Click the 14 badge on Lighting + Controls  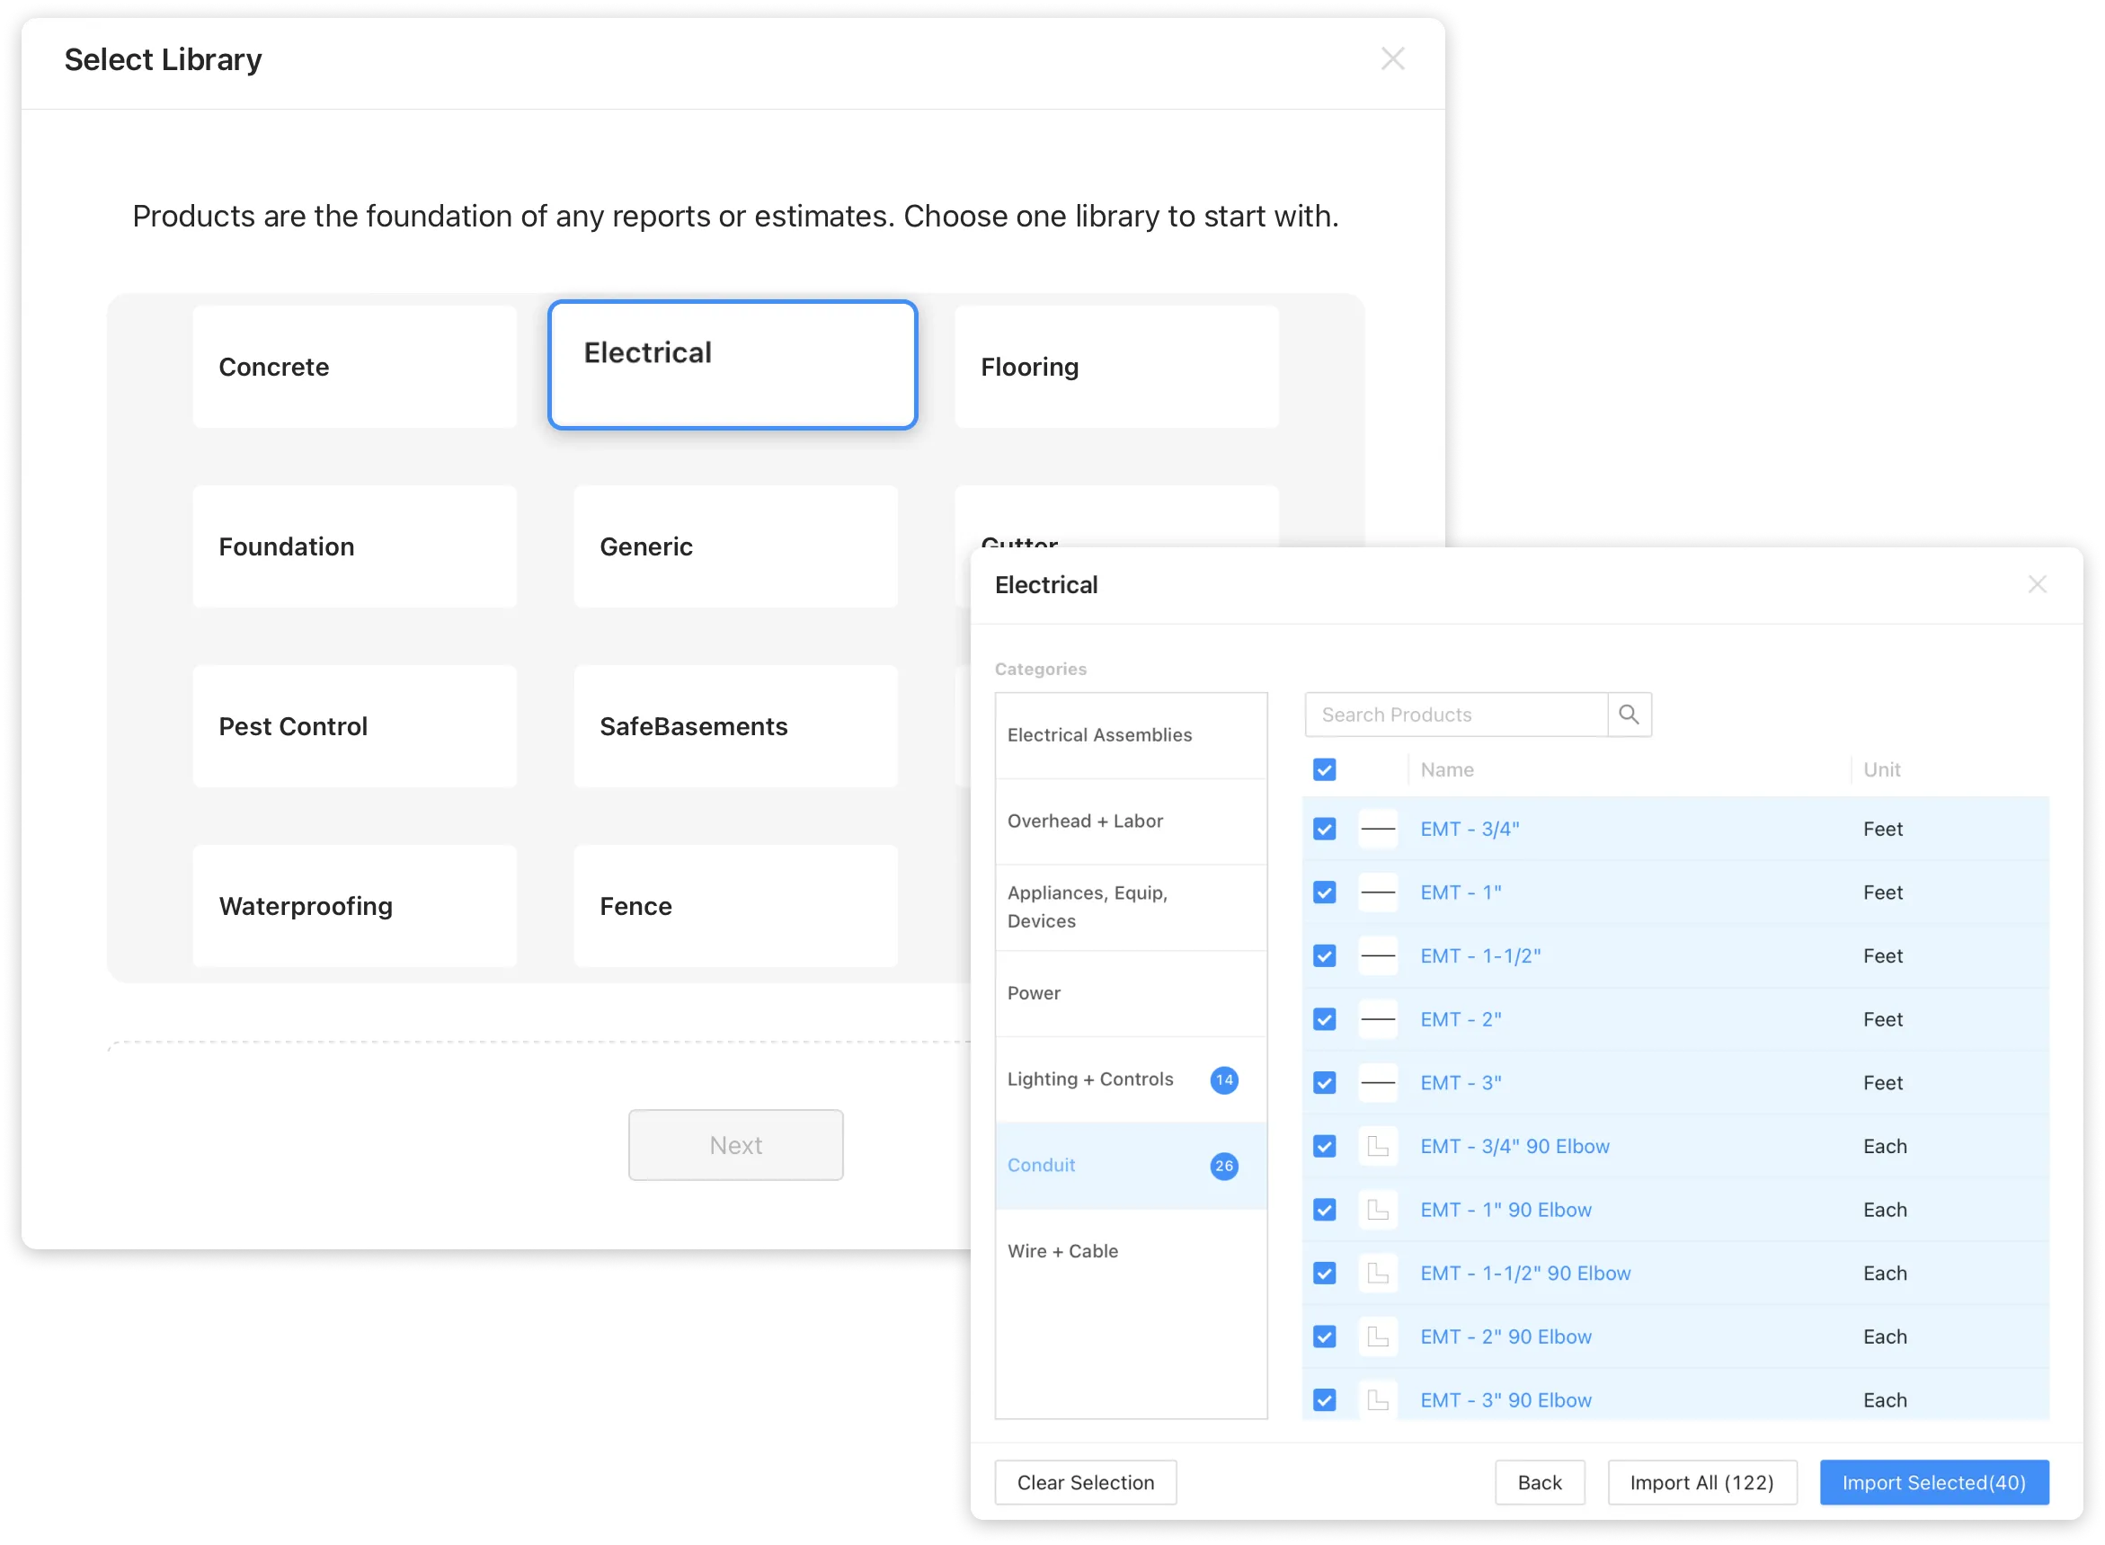tap(1223, 1080)
